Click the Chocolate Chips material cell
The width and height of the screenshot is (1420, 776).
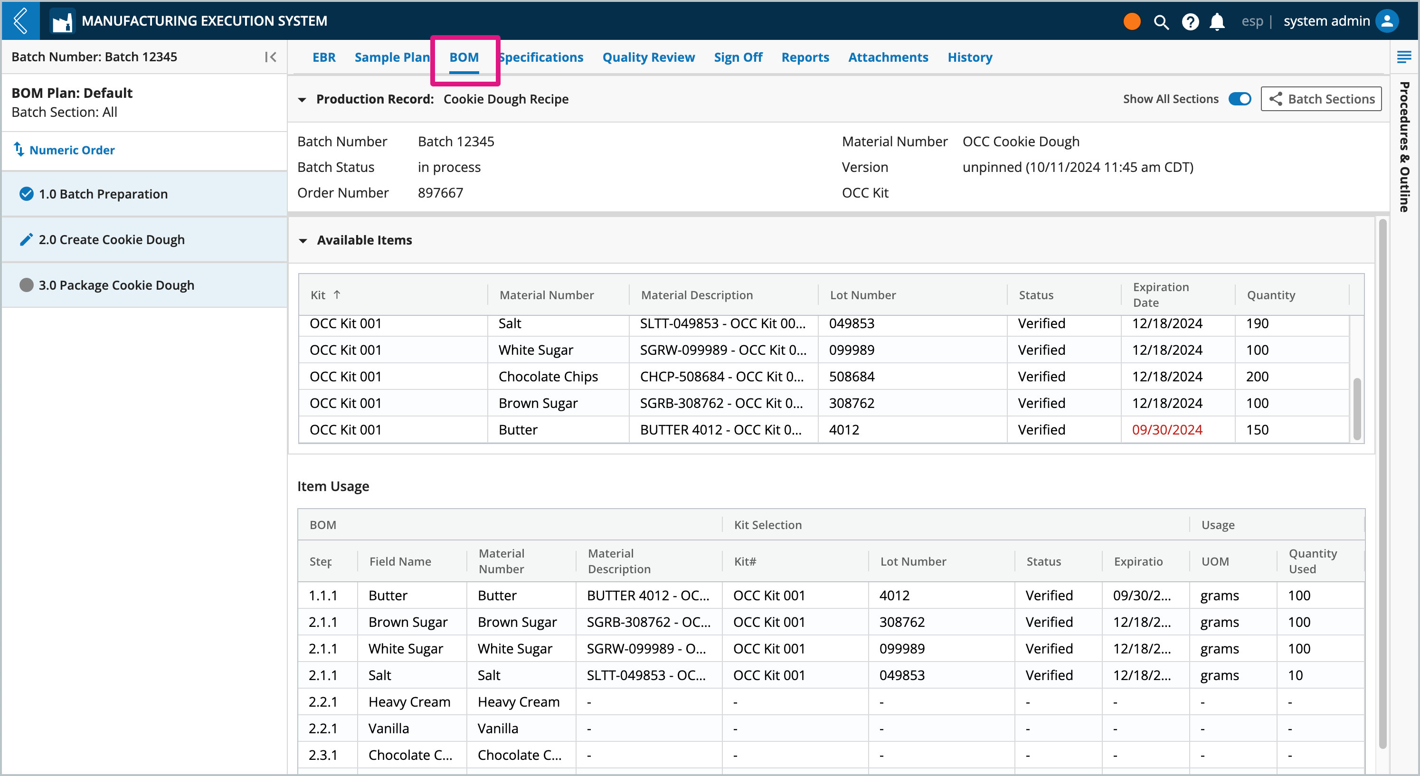(548, 376)
